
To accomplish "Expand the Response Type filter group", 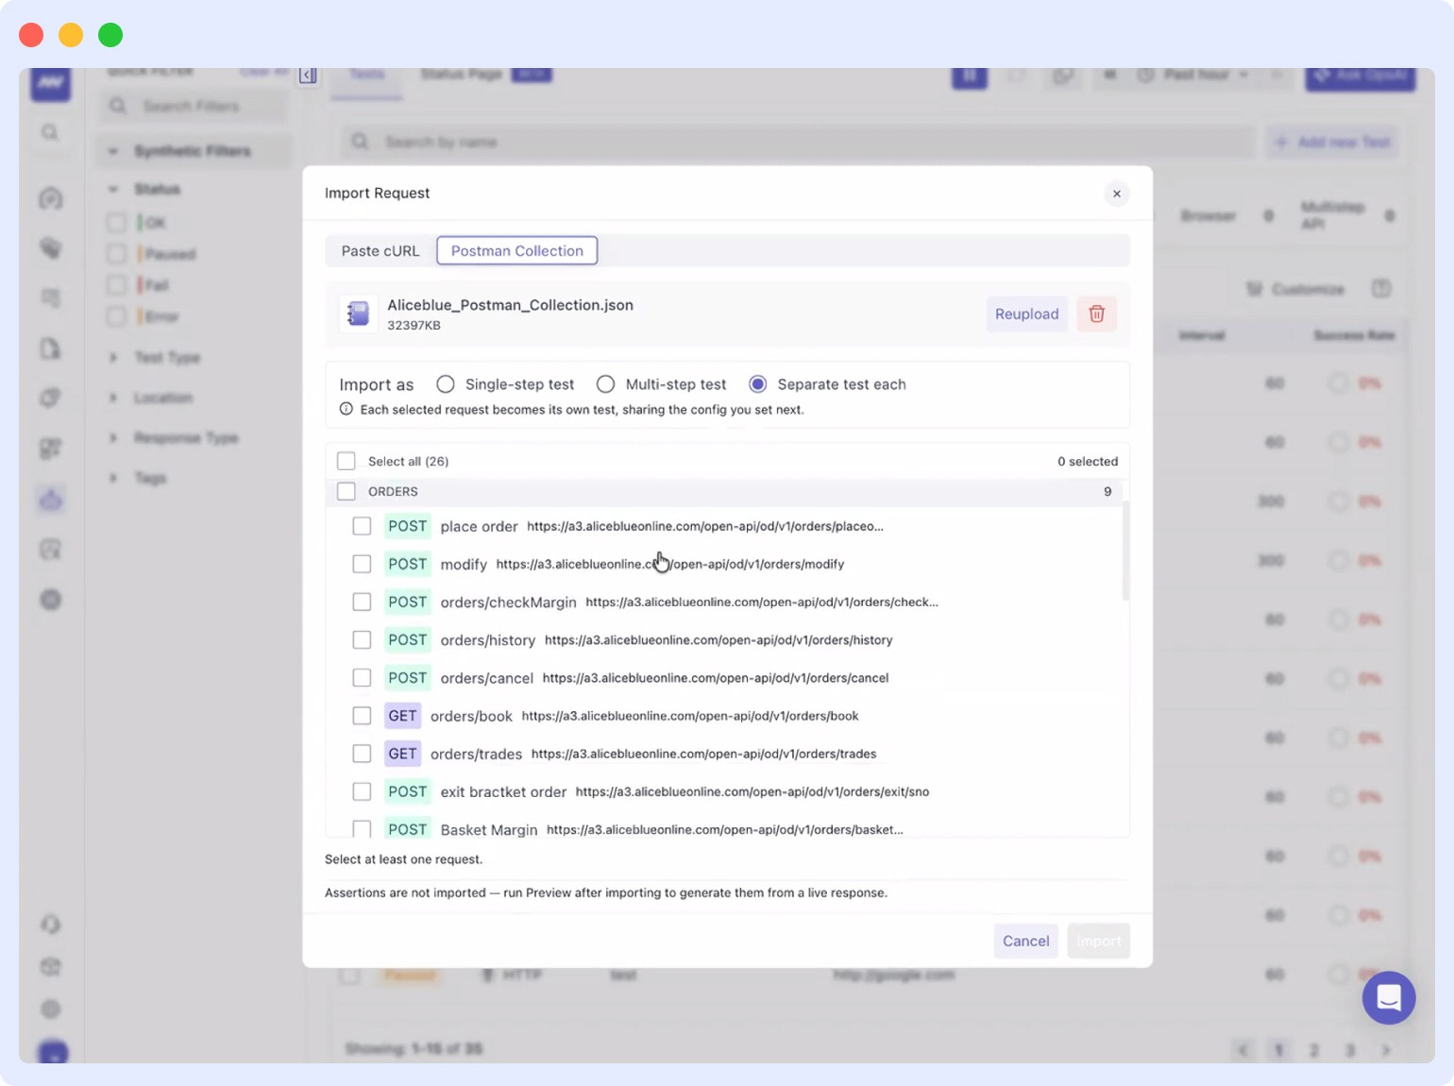I will point(113,437).
